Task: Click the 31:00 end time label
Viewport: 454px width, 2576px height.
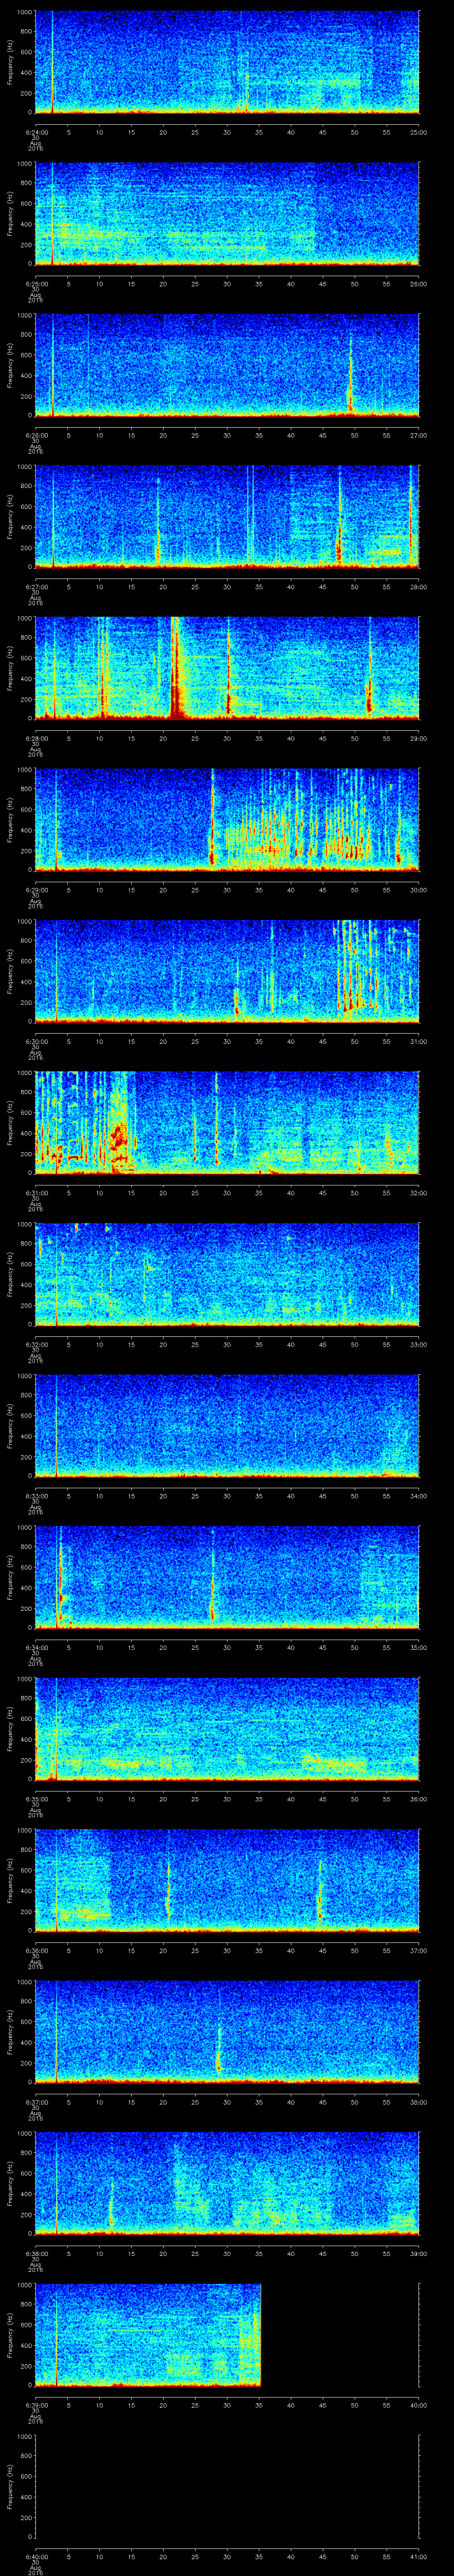Action: 418,1041
